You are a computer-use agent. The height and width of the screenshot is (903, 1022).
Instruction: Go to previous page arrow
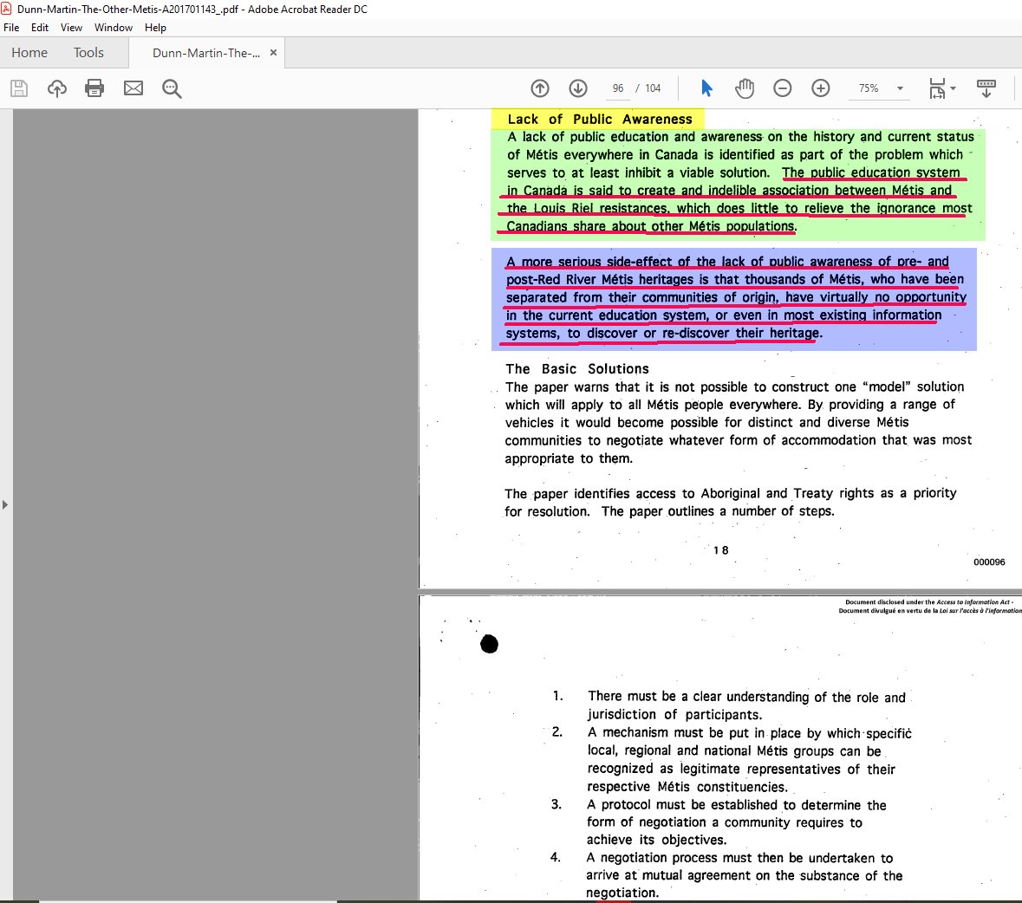[x=540, y=88]
